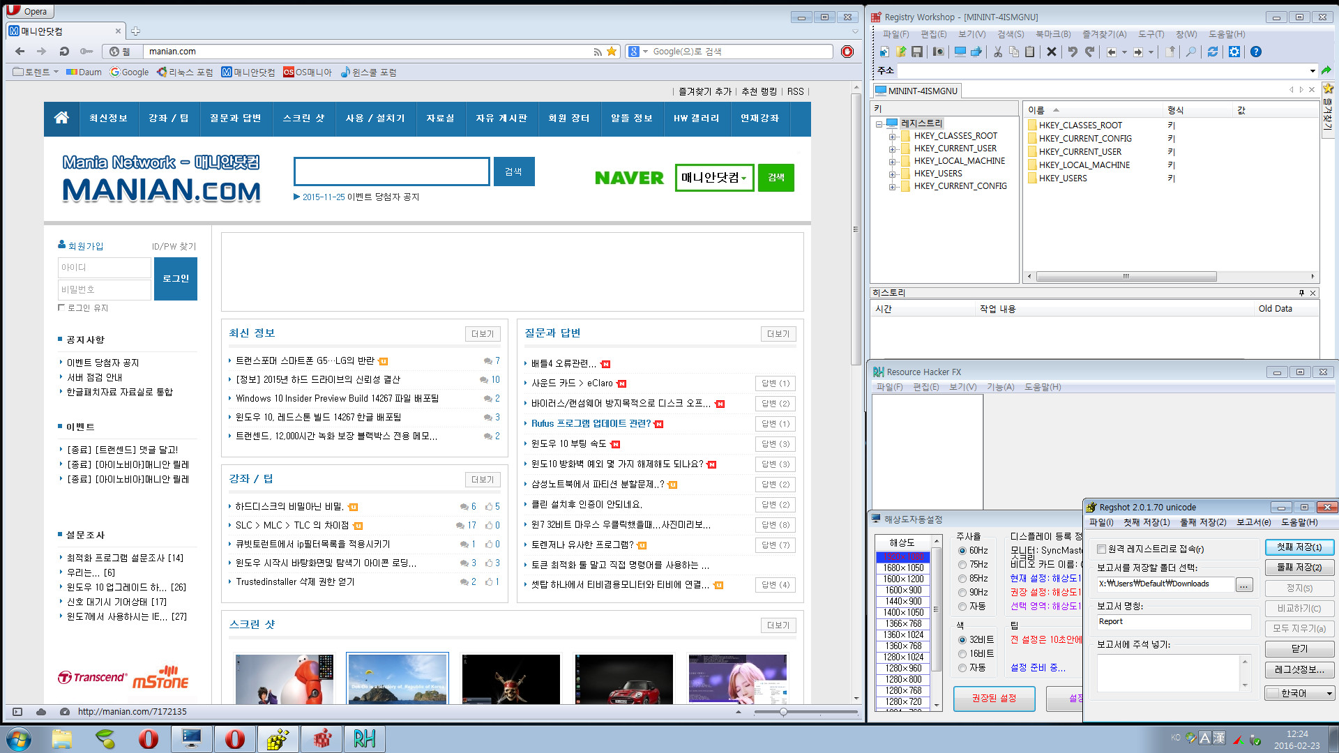The image size is (1339, 753).
Task: Expand HKEY_CURRENT_USER in the registry tree
Action: click(x=892, y=149)
